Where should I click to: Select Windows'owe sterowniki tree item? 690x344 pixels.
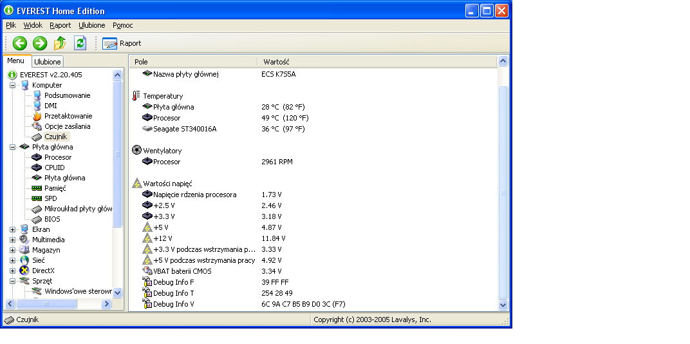(x=78, y=291)
